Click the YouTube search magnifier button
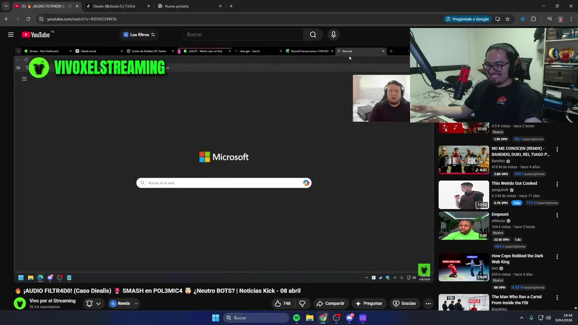The height and width of the screenshot is (325, 578). pyautogui.click(x=313, y=35)
